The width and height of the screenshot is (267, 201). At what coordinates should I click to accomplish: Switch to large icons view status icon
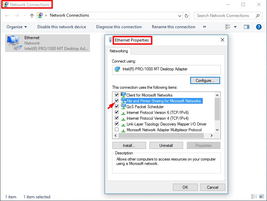262,196
